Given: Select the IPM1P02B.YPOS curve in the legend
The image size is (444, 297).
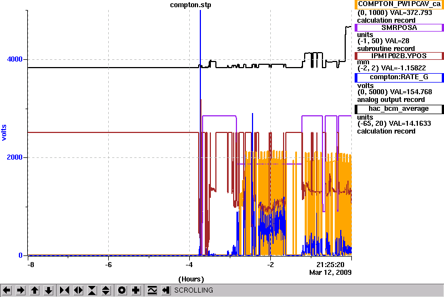Looking at the screenshot, I should (x=399, y=56).
